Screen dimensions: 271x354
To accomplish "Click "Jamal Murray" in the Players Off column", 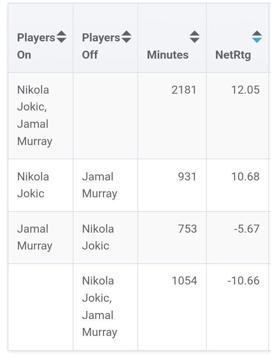I will tap(99, 185).
